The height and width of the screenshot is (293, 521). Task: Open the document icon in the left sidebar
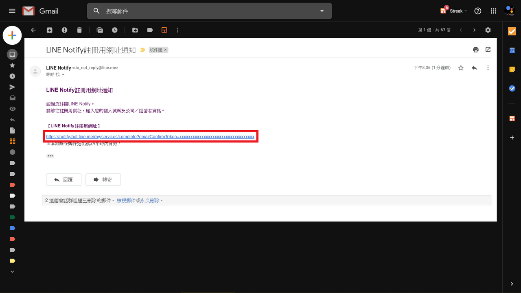click(12, 131)
